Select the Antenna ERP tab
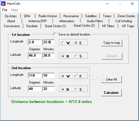Image resolution: width=139 pixels, height=121 pixels. (38, 21)
